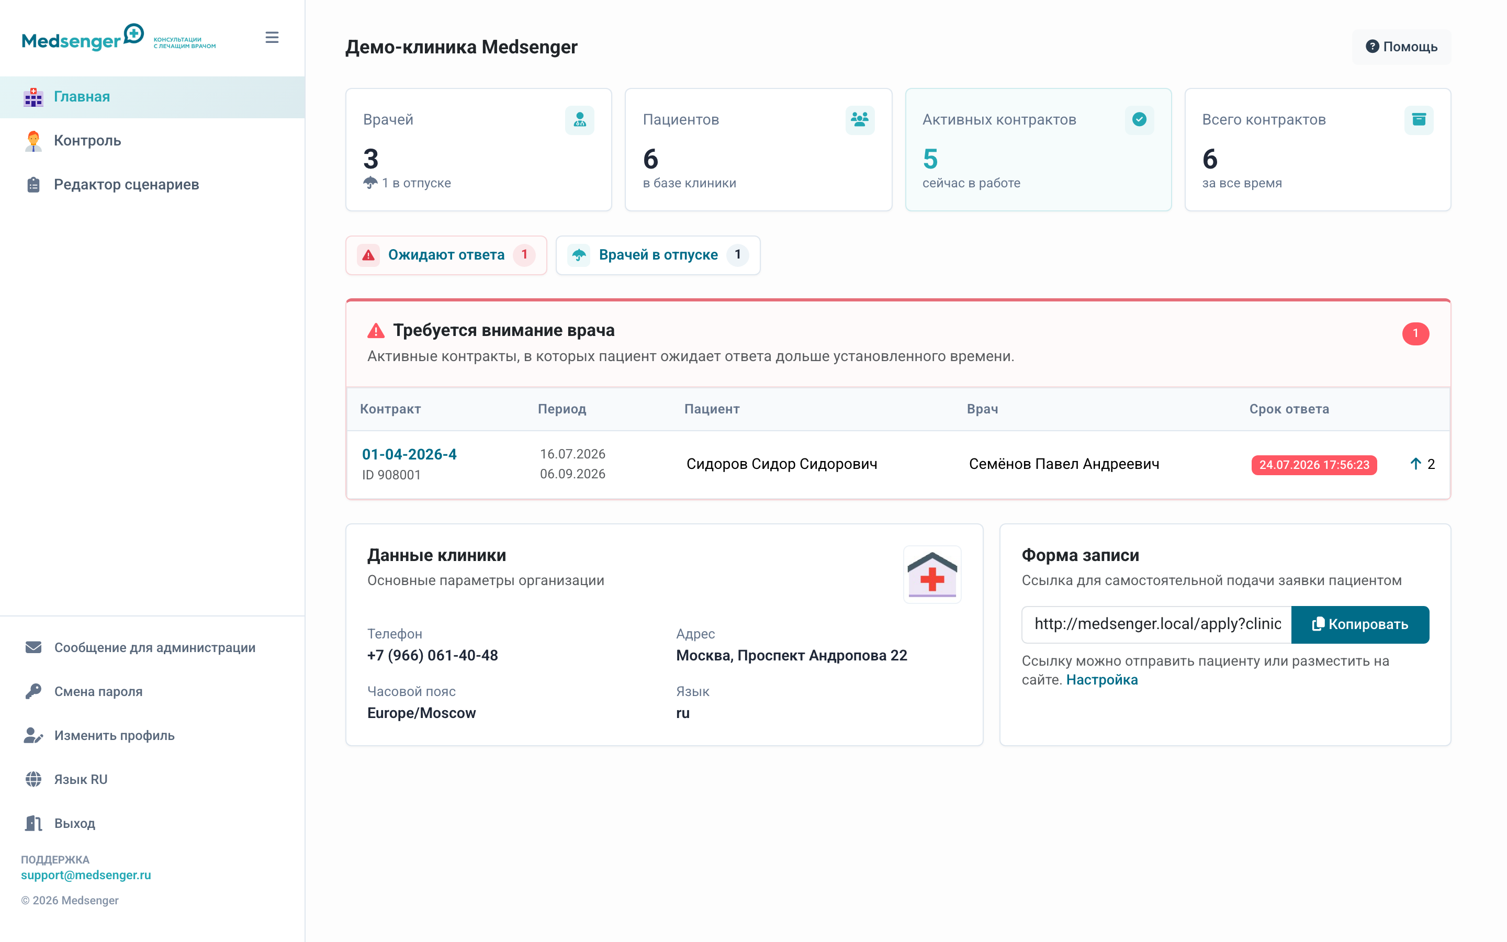Go to the Контроль section
The width and height of the screenshot is (1507, 942).
[153, 141]
